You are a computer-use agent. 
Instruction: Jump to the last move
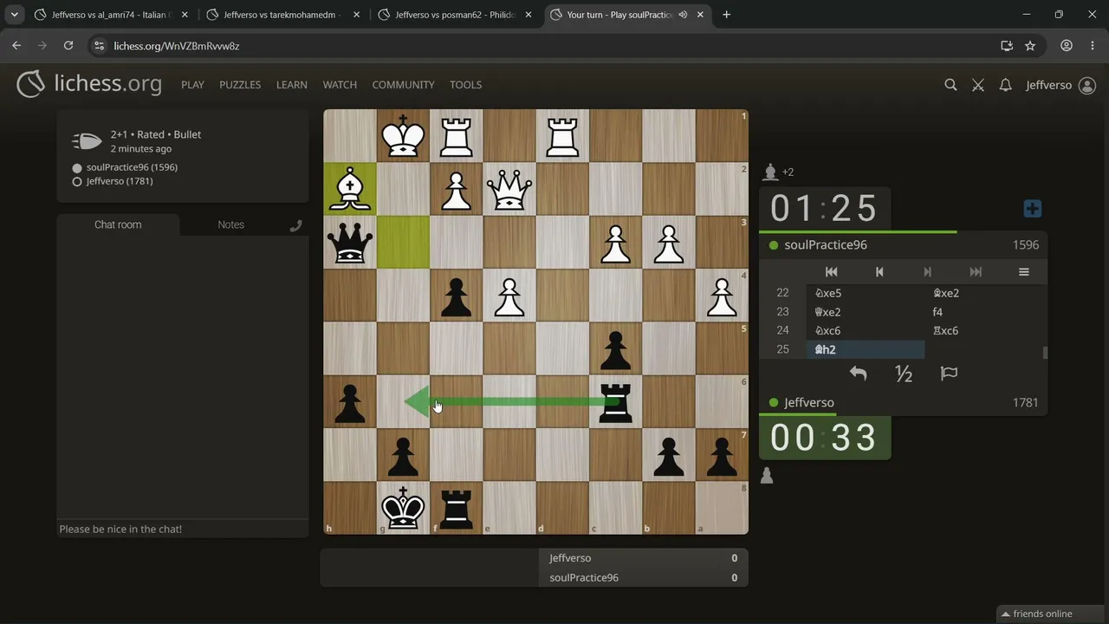coord(976,272)
